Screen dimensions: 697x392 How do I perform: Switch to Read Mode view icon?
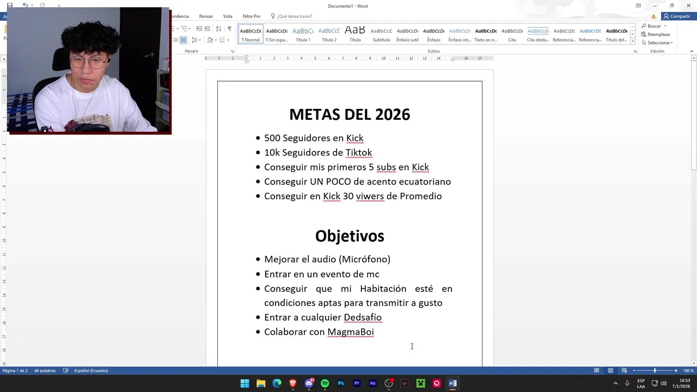597,371
